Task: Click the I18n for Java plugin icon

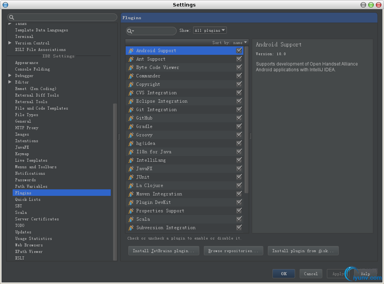Action: (x=131, y=152)
